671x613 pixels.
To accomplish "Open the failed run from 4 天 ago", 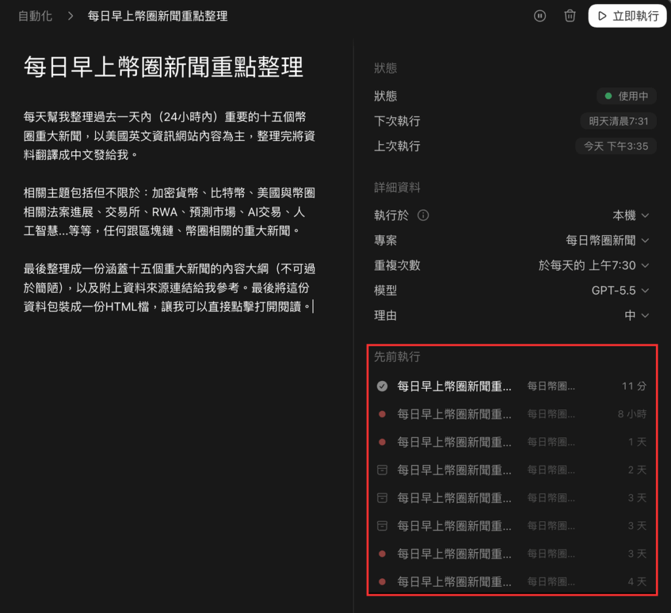I will pyautogui.click(x=511, y=582).
